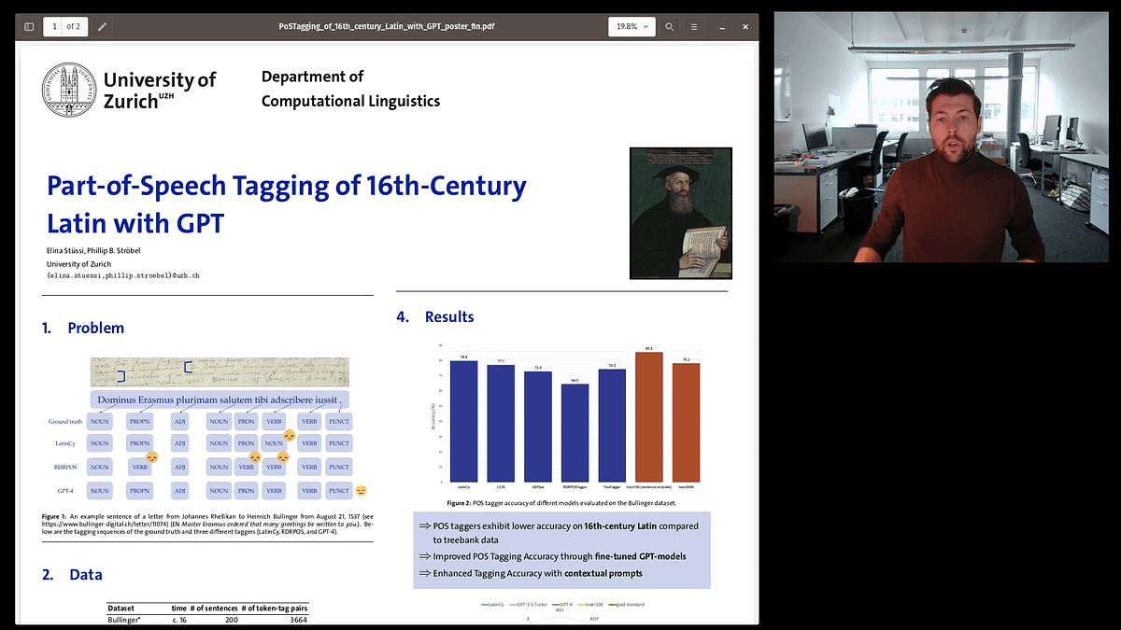Click the handwritten manuscript image
Screen dimensions: 1121x630
(x=220, y=371)
